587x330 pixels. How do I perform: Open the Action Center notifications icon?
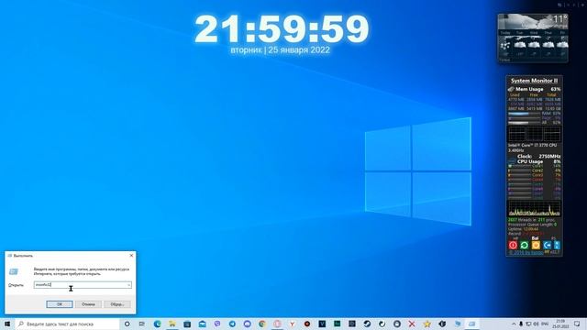[x=577, y=324]
